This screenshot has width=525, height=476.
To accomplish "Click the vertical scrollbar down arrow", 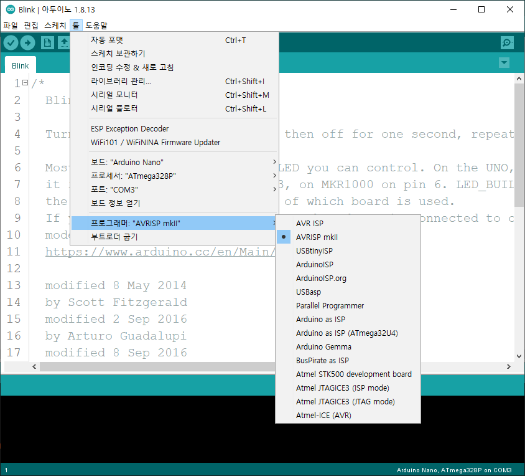I will click(x=519, y=356).
